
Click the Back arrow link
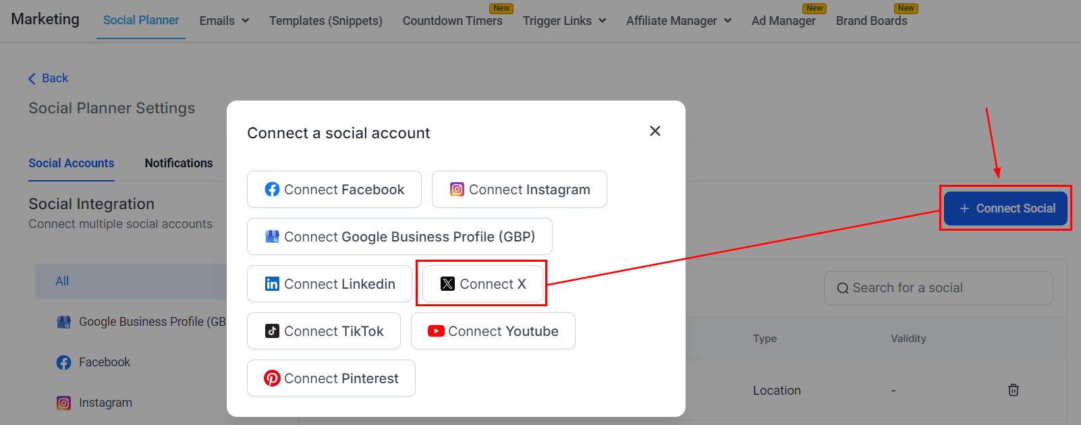tap(48, 78)
